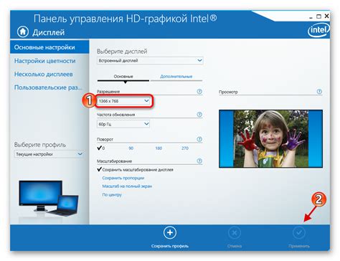Expand the Выберите дисплей dropdown
Image resolution: width=340 pixels, height=261 pixels.
[x=150, y=60]
